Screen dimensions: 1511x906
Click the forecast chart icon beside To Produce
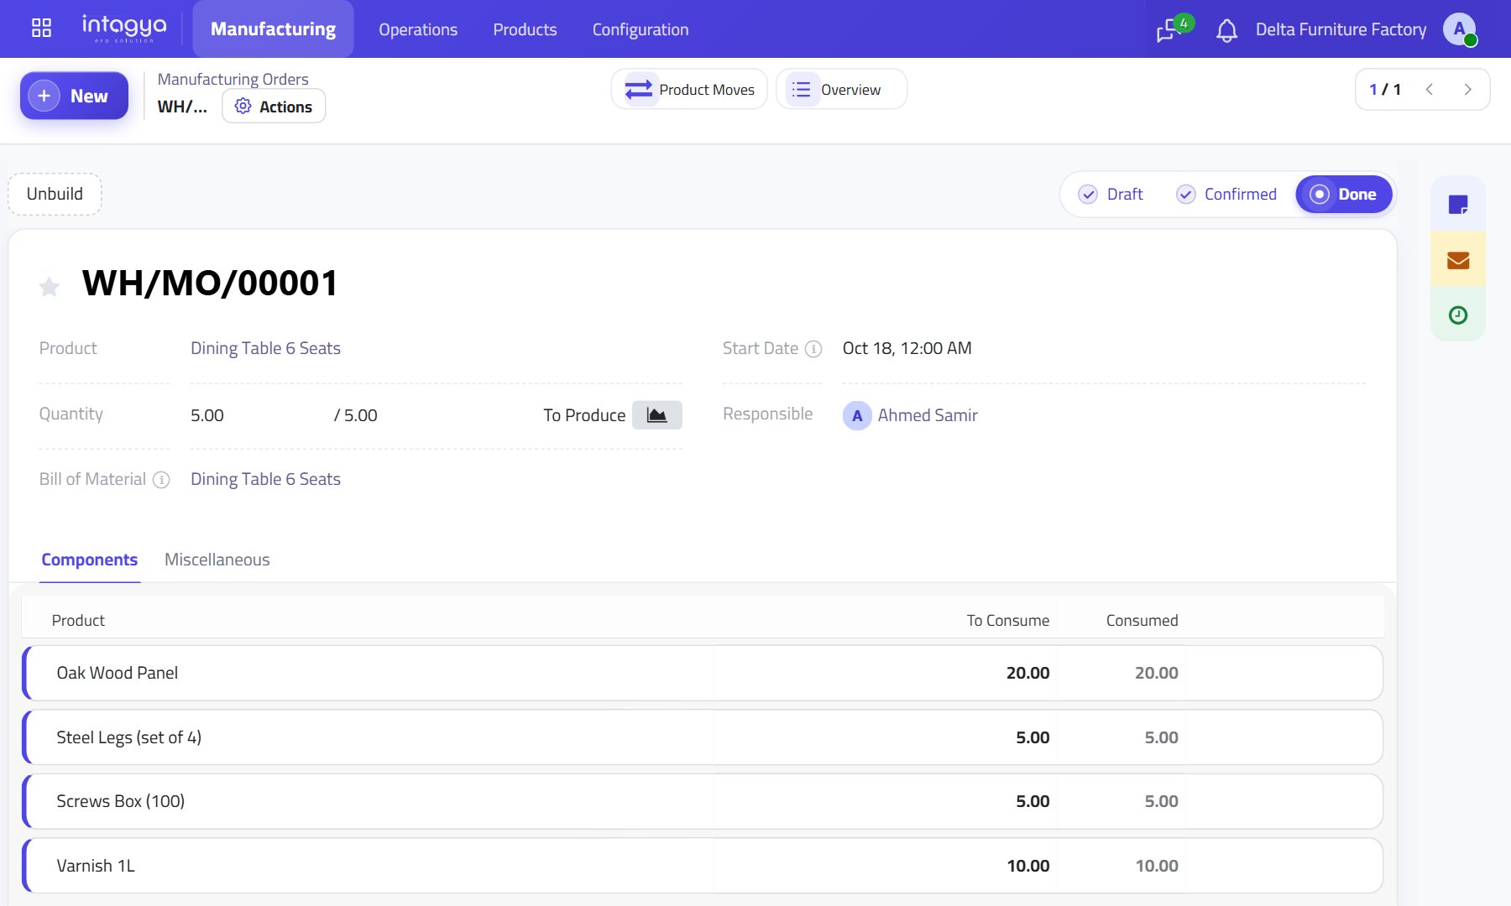pos(656,415)
